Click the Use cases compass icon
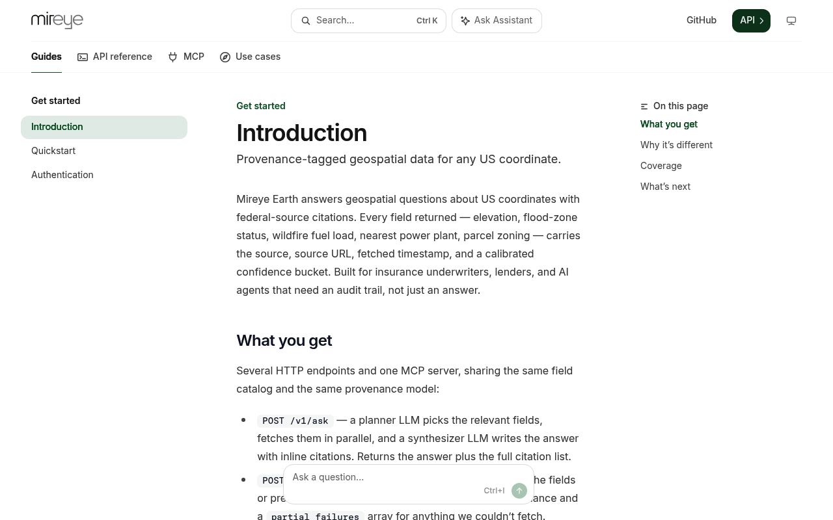The image size is (833, 520). pos(225,57)
